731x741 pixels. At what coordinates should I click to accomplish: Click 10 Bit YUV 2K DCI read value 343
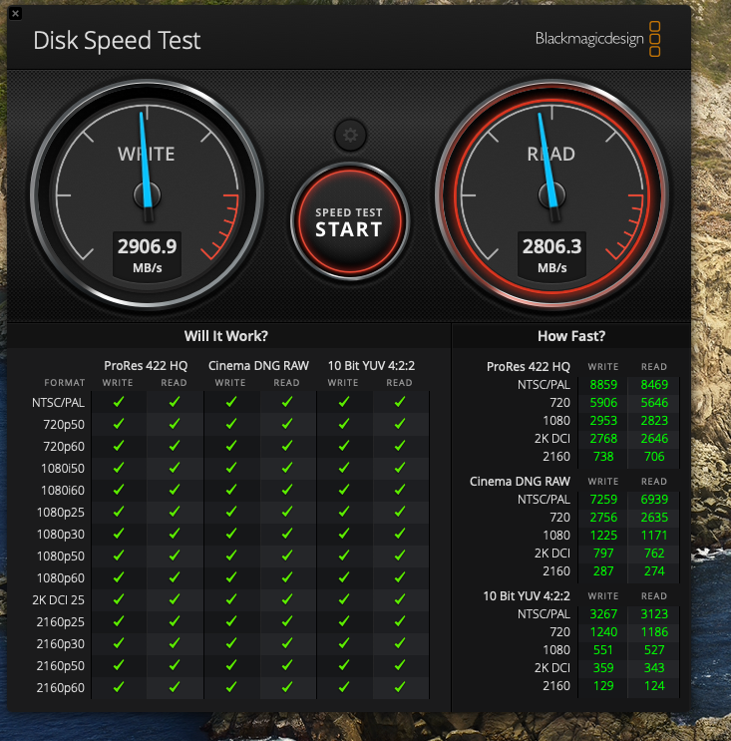pos(654,668)
